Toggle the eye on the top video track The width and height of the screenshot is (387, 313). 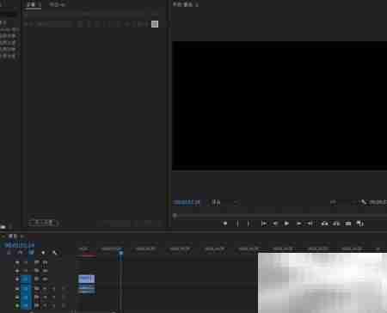45,262
